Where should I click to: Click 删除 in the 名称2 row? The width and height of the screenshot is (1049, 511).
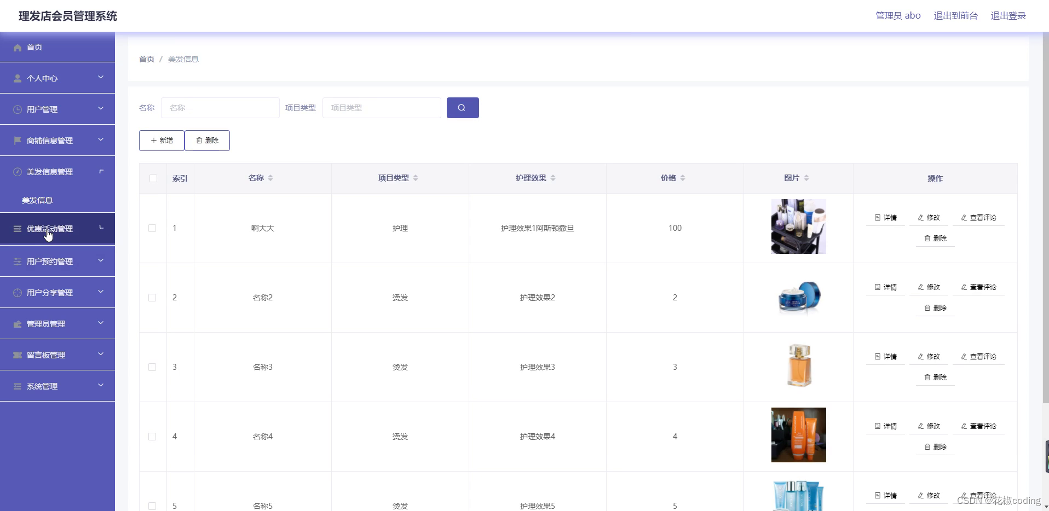(936, 308)
